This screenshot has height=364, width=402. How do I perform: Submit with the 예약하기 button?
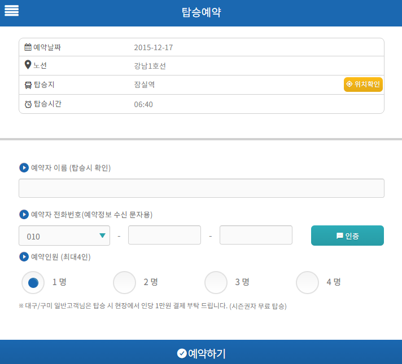(x=201, y=352)
